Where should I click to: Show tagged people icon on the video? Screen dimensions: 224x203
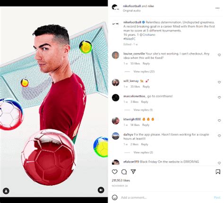(x=6, y=191)
